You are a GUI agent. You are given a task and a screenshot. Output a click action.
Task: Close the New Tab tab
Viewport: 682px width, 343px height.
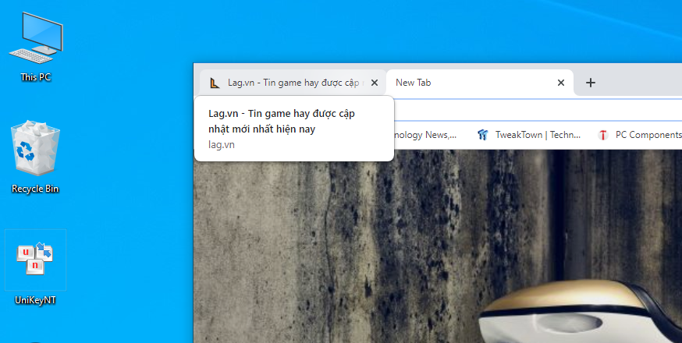561,83
